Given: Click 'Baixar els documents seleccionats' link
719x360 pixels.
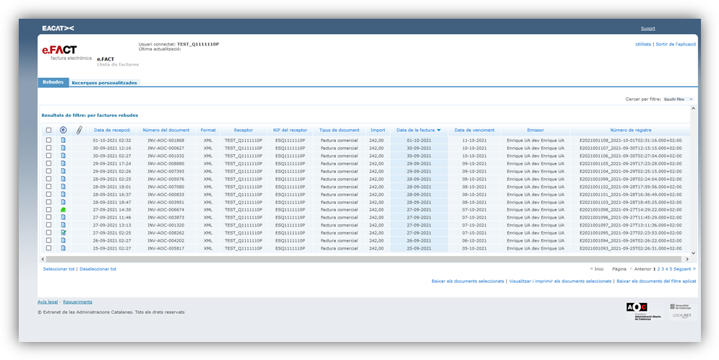Looking at the screenshot, I should pyautogui.click(x=468, y=281).
